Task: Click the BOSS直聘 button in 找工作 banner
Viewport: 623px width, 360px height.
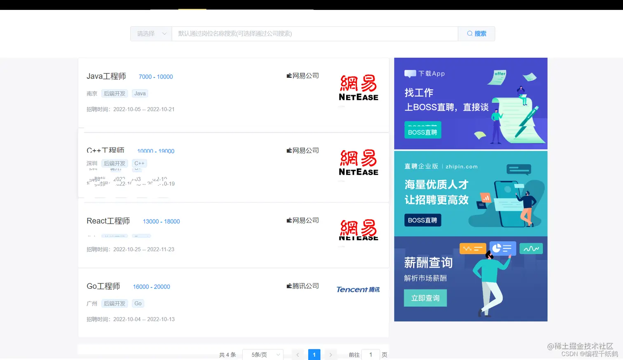Action: 423,130
